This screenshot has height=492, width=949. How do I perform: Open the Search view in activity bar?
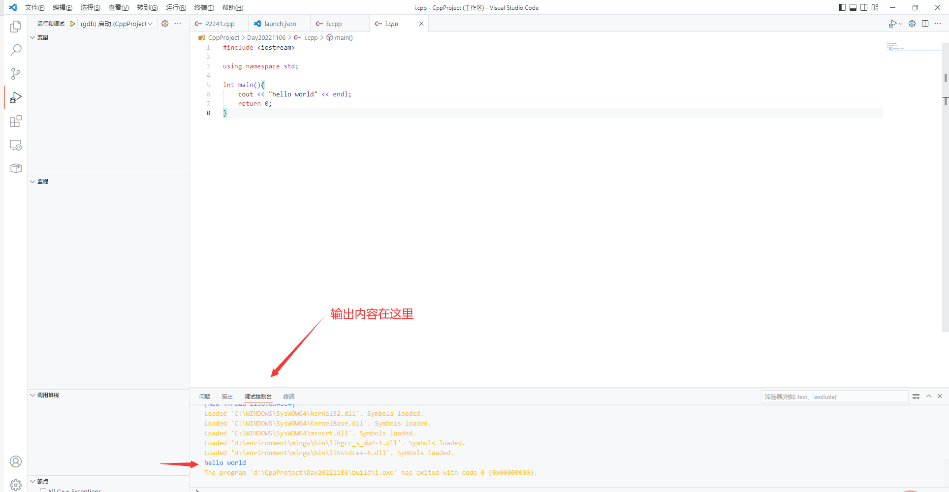tap(16, 50)
